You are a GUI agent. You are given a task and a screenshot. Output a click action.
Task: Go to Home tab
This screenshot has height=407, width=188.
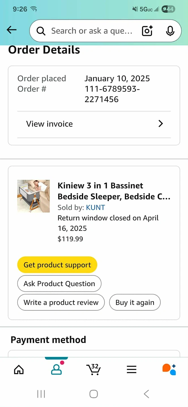point(19,369)
